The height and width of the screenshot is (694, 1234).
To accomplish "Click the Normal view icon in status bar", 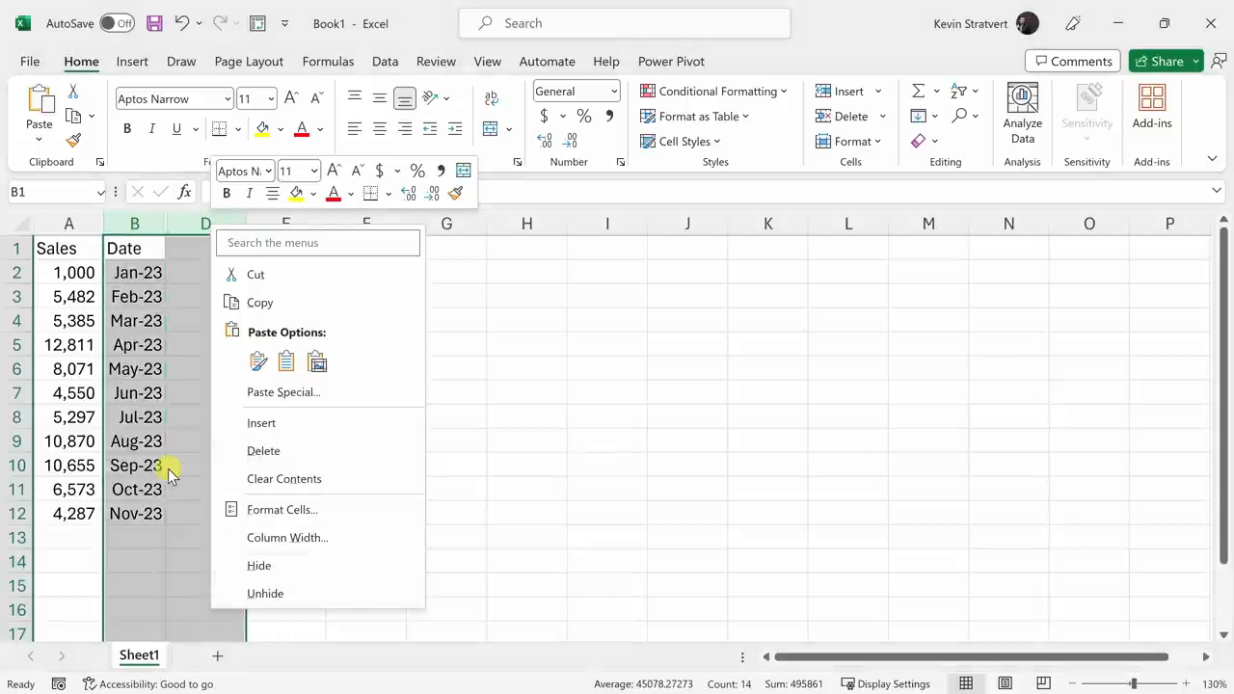I will click(x=966, y=683).
